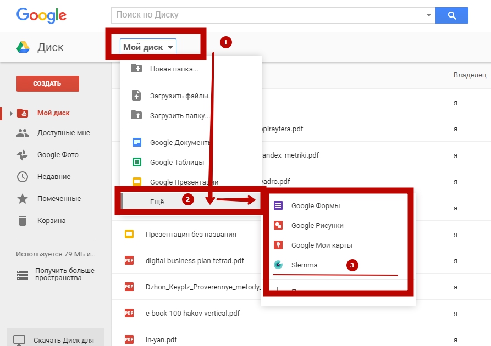Choose Google Таблицы menu item
The image size is (491, 346).
[x=191, y=163]
